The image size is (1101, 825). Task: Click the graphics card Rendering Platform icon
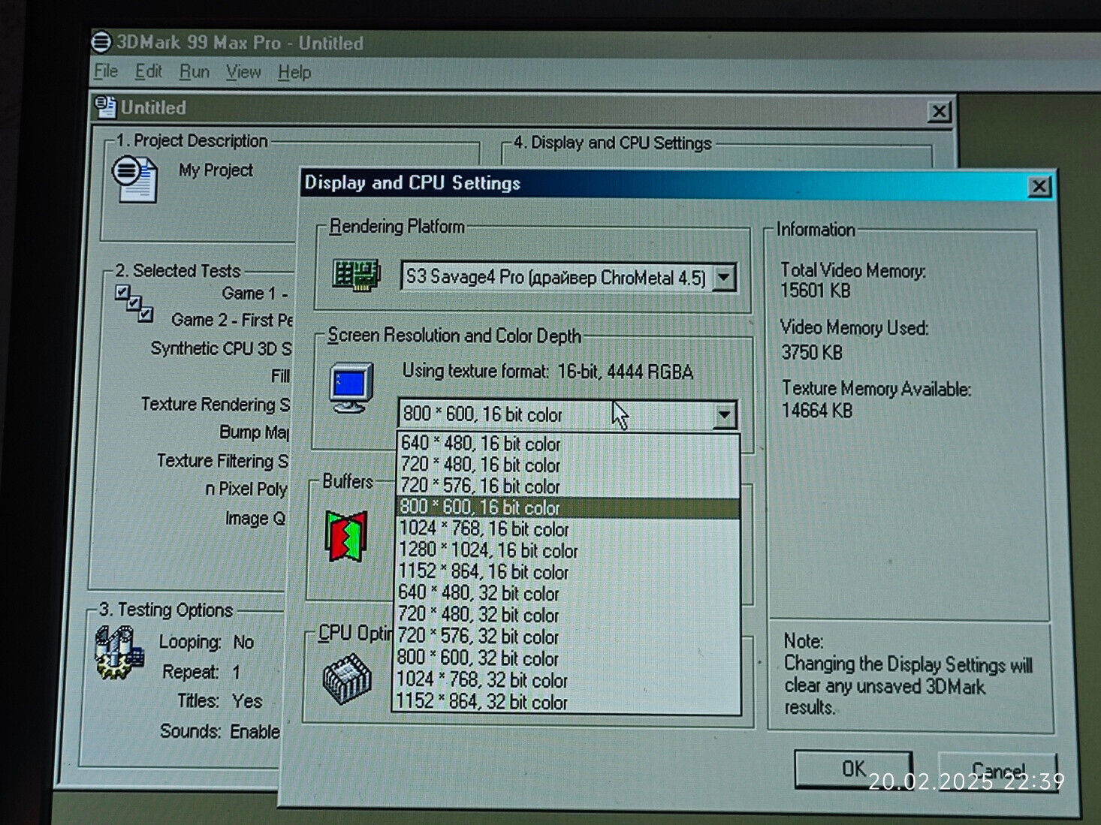(x=357, y=276)
